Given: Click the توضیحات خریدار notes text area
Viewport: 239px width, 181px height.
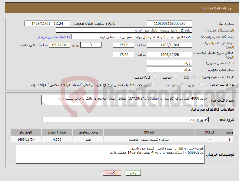Looking at the screenshot, I should (110, 154).
